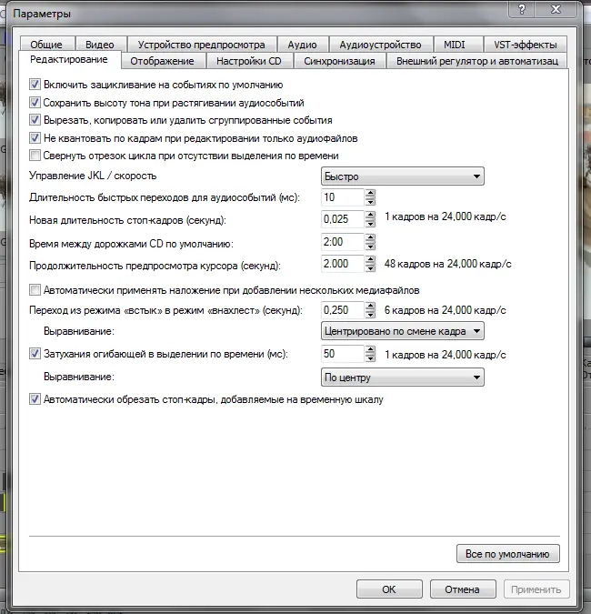Image resolution: width=591 pixels, height=614 pixels.
Task: Click the стоп-кадров duration field 0,025
Action: click(343, 219)
